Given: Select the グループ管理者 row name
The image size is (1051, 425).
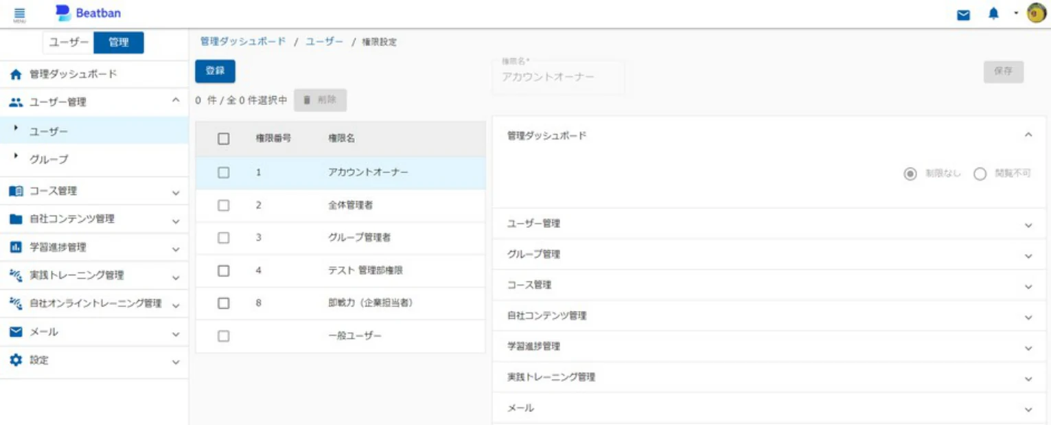Looking at the screenshot, I should click(360, 238).
